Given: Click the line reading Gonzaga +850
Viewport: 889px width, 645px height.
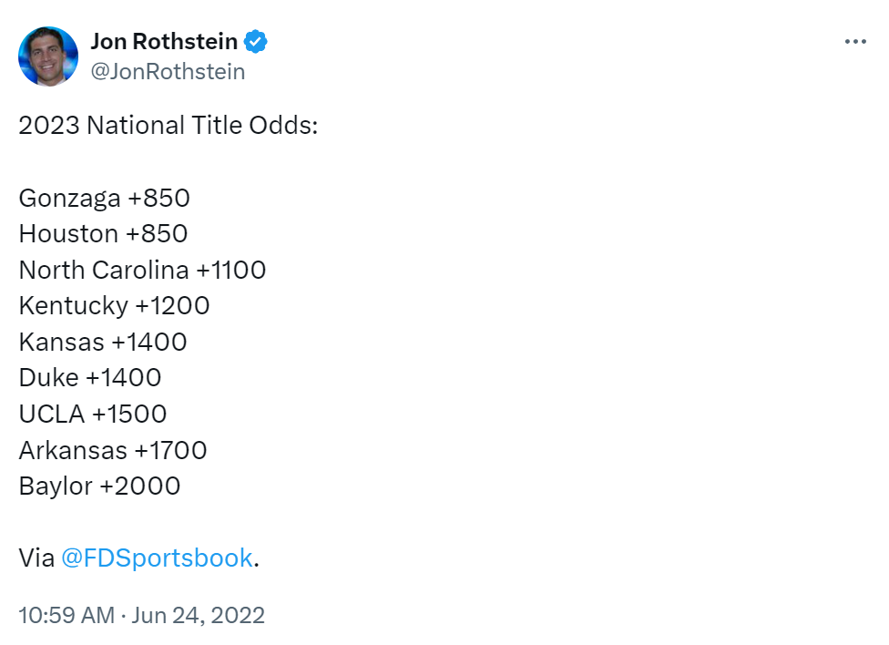Looking at the screenshot, I should pos(104,198).
